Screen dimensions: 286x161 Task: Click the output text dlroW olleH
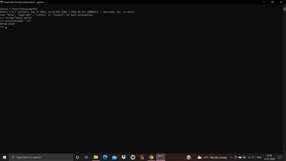[7, 24]
